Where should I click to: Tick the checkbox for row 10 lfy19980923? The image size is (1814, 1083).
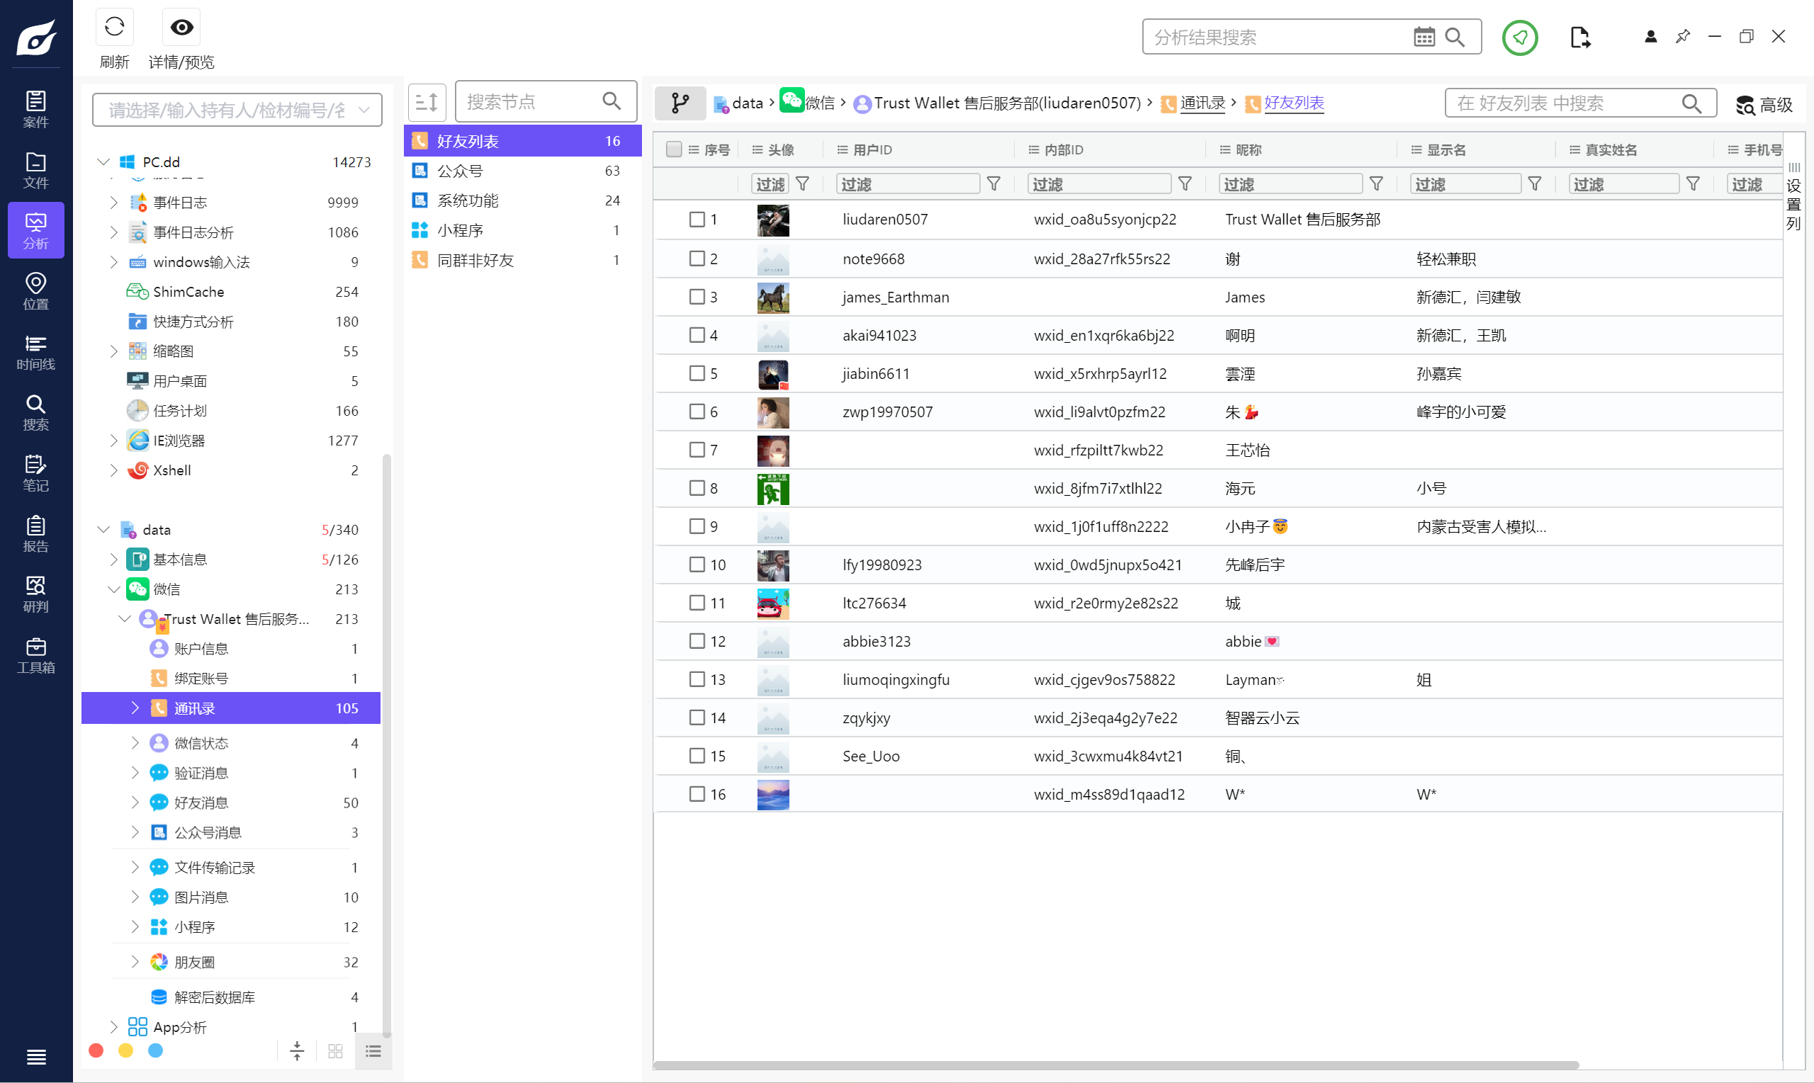coord(697,564)
